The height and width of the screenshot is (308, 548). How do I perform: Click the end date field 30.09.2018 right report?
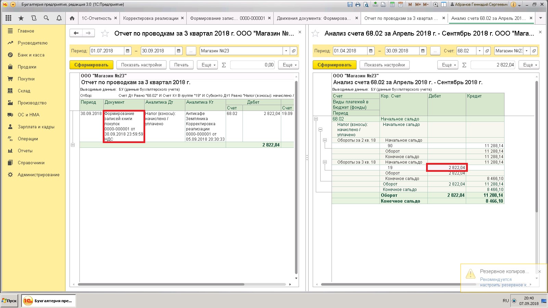pos(402,51)
